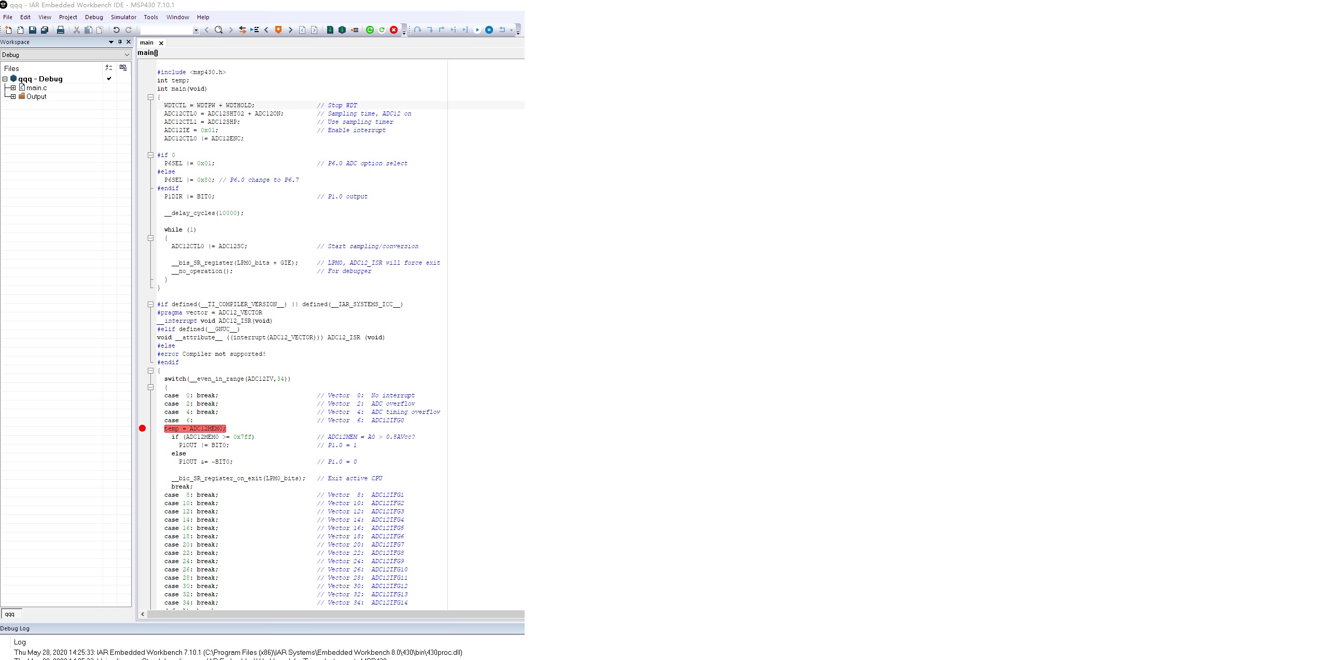Undo the last edit with the Undo icon
The width and height of the screenshot is (1324, 660).
pyautogui.click(x=116, y=30)
